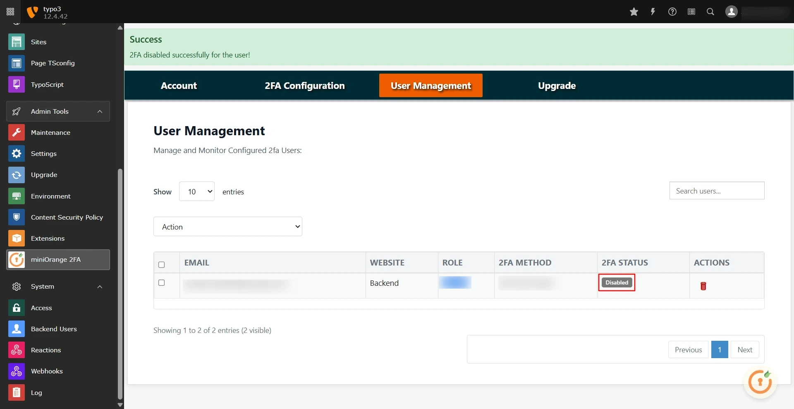Select the Reactions module icon
Image resolution: width=794 pixels, height=409 pixels.
[16, 350]
